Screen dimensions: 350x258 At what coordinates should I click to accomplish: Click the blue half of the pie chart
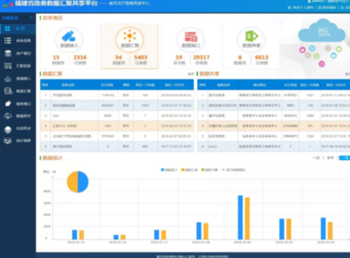[x=83, y=182]
